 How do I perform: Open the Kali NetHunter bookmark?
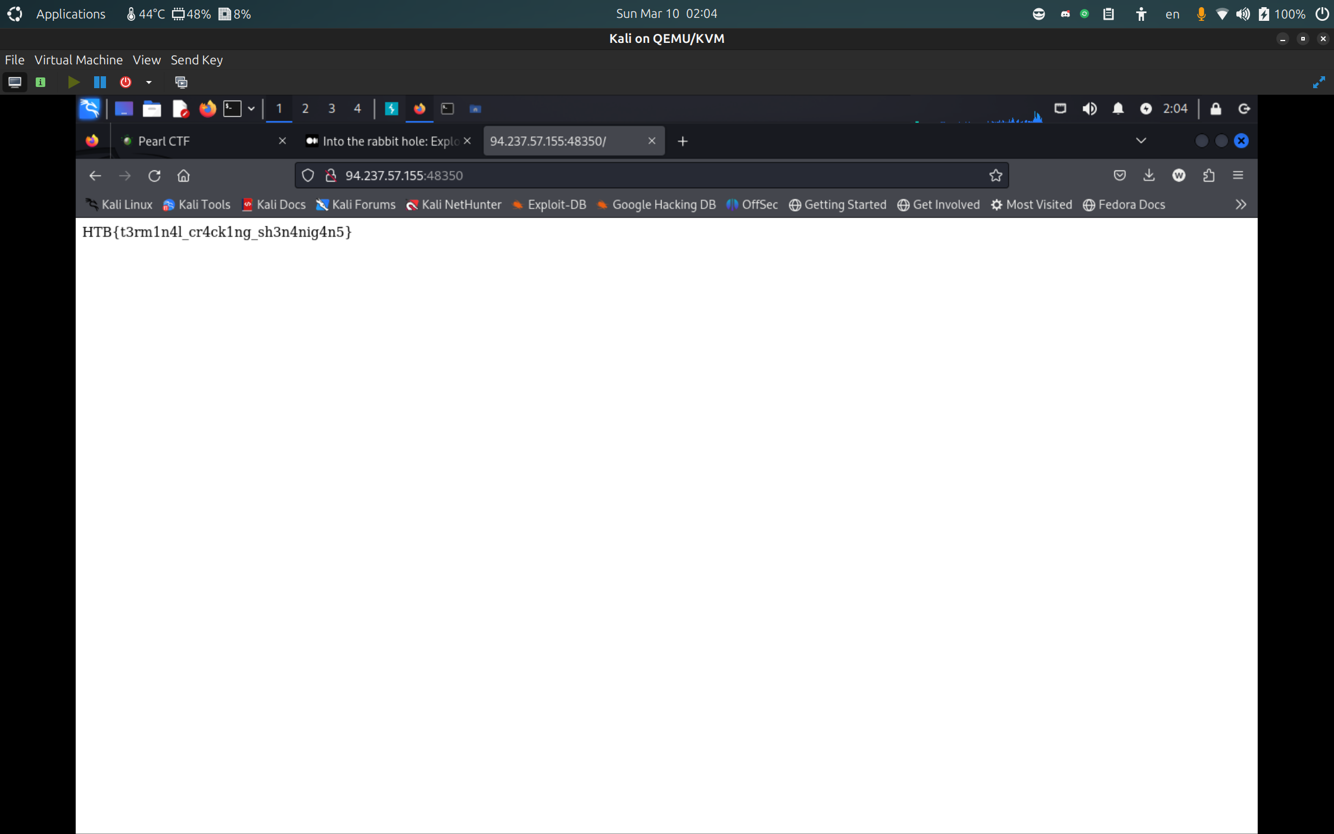point(454,205)
